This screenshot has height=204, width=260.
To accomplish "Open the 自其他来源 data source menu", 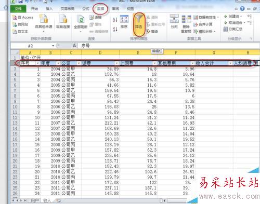I will (44, 24).
